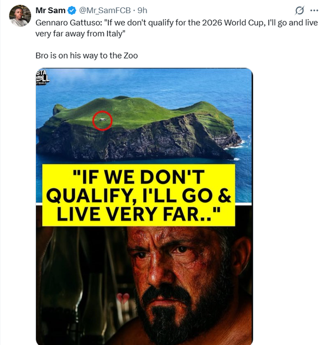Click the white house inside the red circle
328x345 pixels.
[x=103, y=120]
